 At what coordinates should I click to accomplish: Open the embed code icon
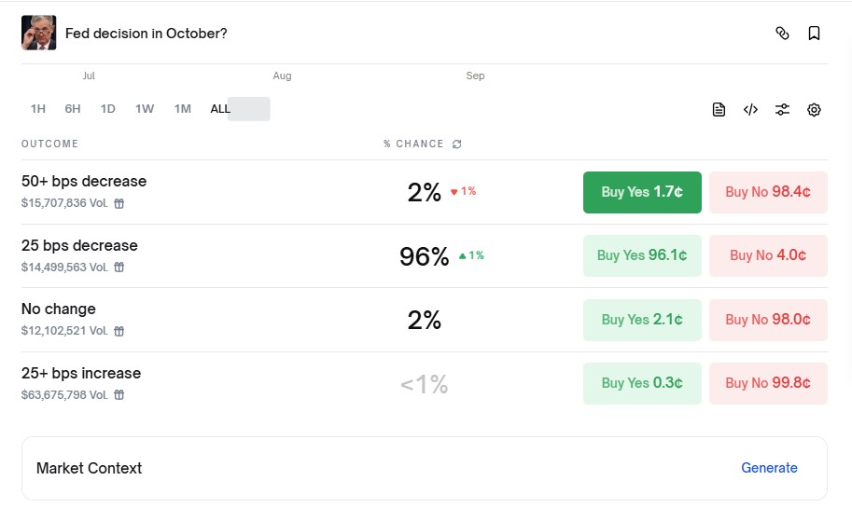[x=750, y=110]
